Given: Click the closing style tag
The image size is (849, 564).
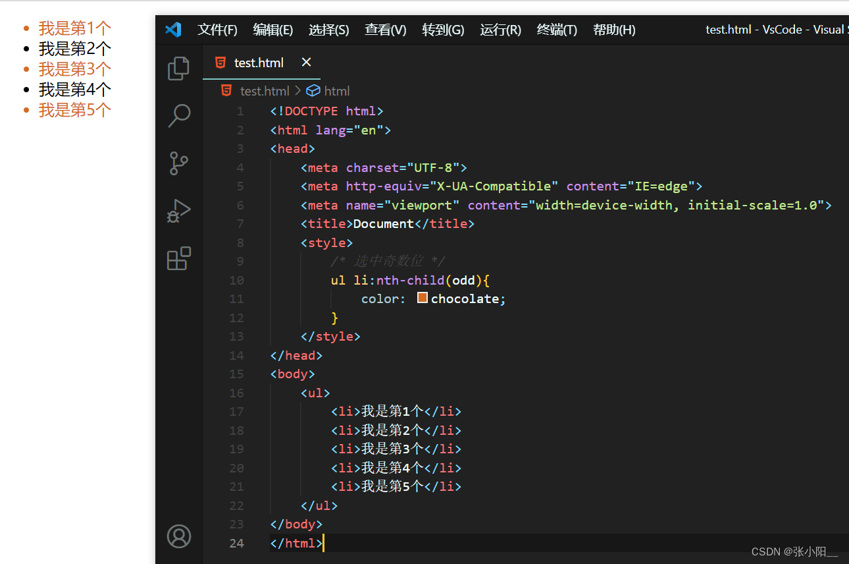Looking at the screenshot, I should point(330,337).
